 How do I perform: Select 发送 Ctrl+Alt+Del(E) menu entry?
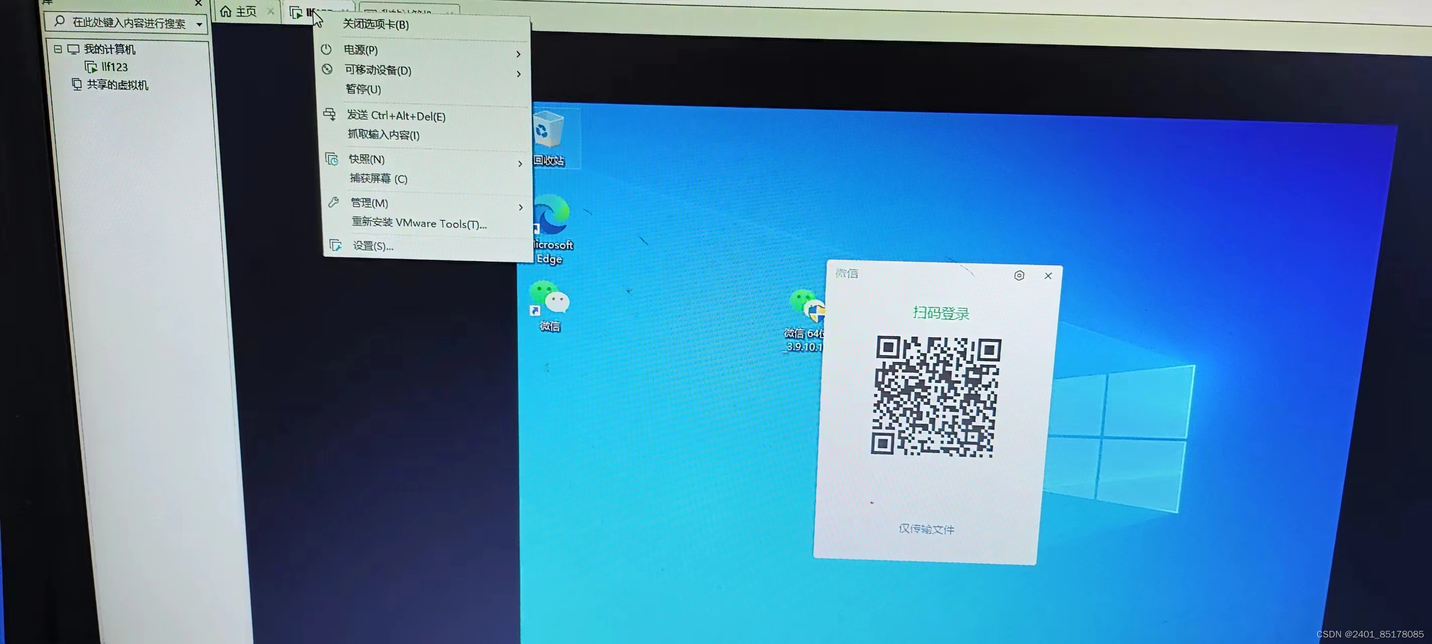[x=396, y=116]
